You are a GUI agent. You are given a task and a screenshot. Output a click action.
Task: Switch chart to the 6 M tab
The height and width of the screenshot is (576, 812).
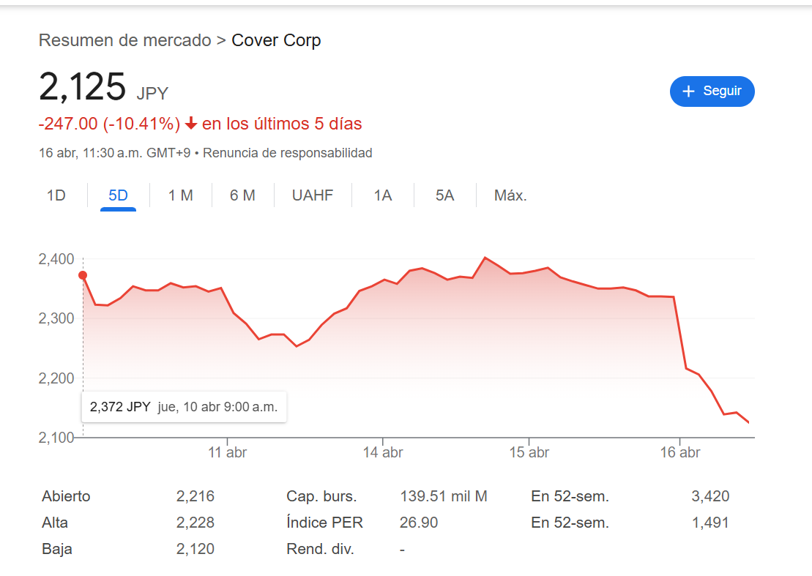pyautogui.click(x=242, y=195)
